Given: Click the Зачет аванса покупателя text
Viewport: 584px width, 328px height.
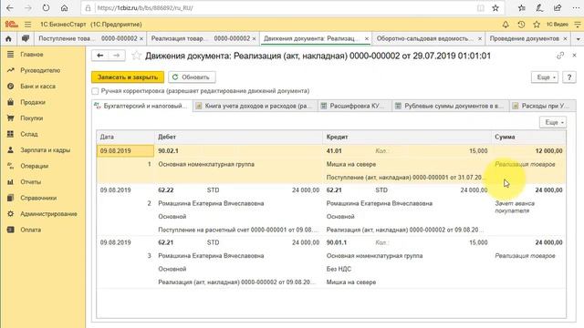Looking at the screenshot, I should point(515,207).
